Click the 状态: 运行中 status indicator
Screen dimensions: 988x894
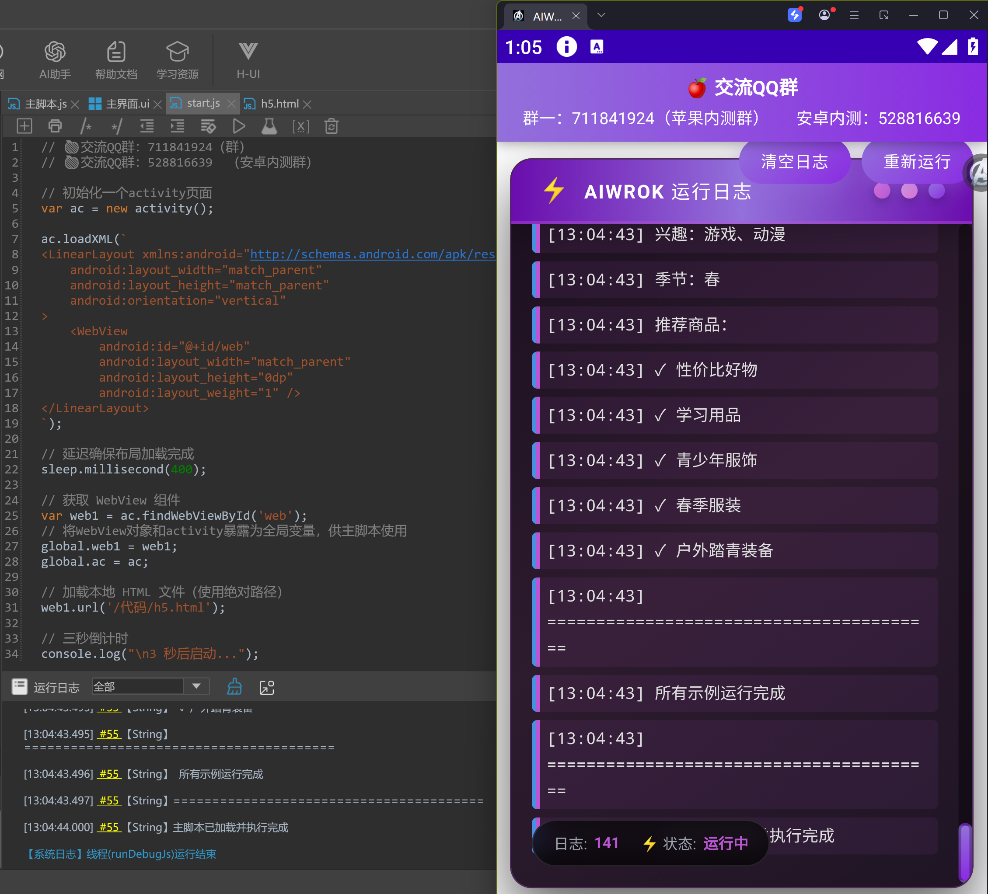tap(696, 843)
